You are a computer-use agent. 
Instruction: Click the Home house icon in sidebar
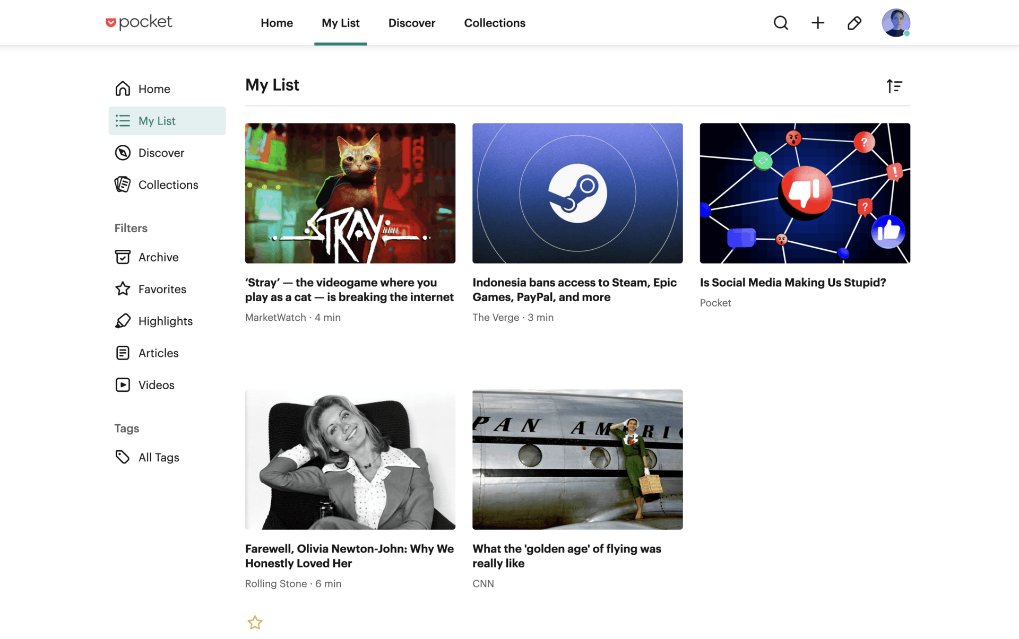click(x=123, y=89)
